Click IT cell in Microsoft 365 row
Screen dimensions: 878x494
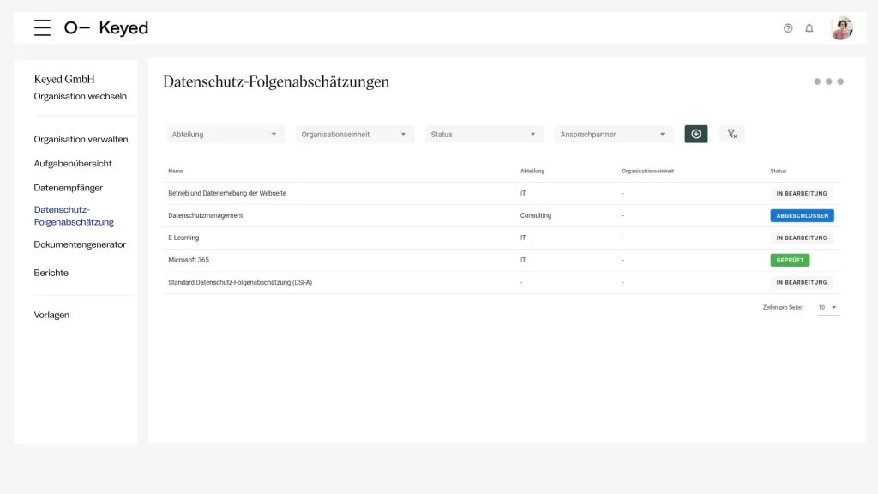(523, 260)
